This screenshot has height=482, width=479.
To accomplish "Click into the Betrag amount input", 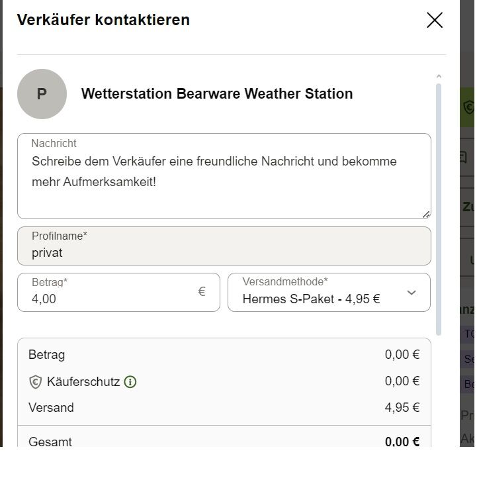I will pos(118,293).
